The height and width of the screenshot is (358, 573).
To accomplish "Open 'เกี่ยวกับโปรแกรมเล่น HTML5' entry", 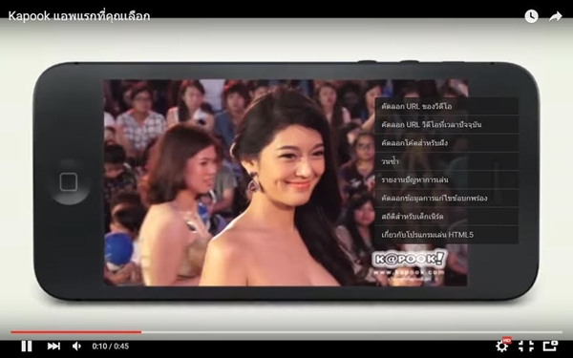I will point(447,235).
